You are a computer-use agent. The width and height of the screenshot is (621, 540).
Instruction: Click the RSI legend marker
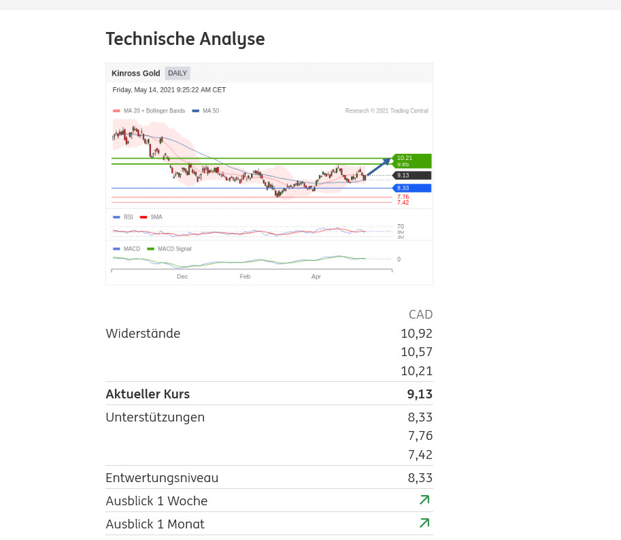(116, 217)
